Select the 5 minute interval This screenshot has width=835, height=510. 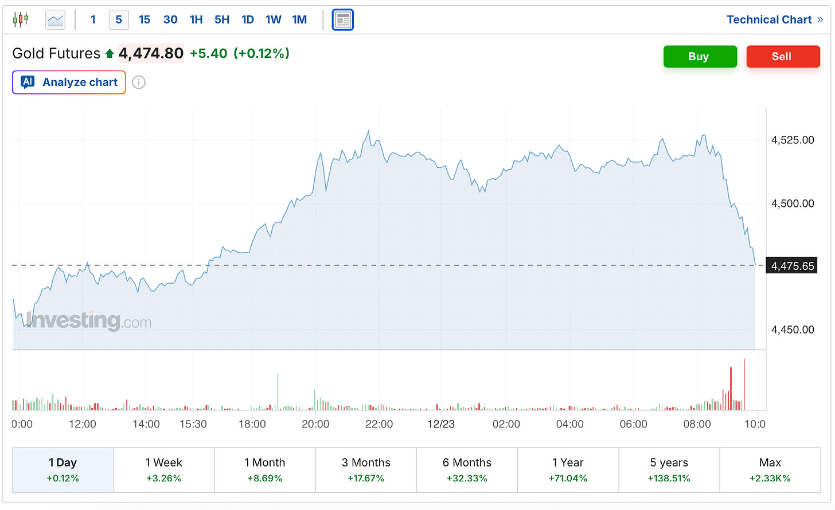pyautogui.click(x=119, y=19)
